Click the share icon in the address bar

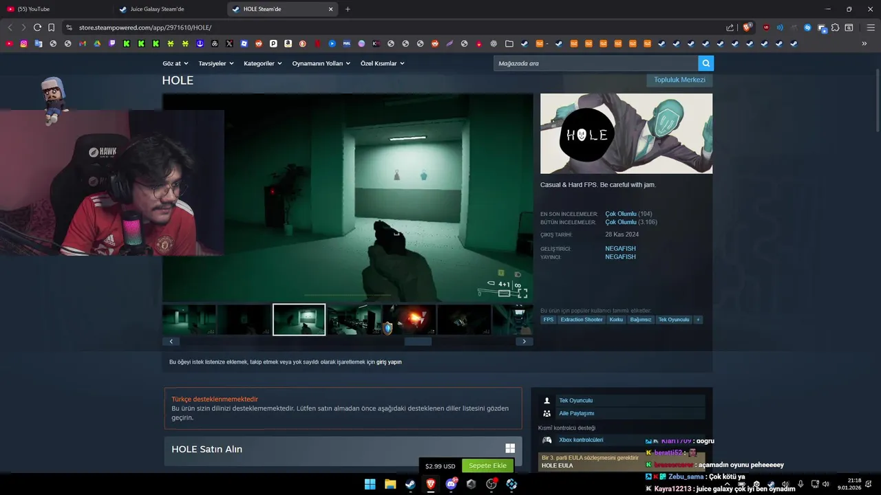[x=730, y=27]
